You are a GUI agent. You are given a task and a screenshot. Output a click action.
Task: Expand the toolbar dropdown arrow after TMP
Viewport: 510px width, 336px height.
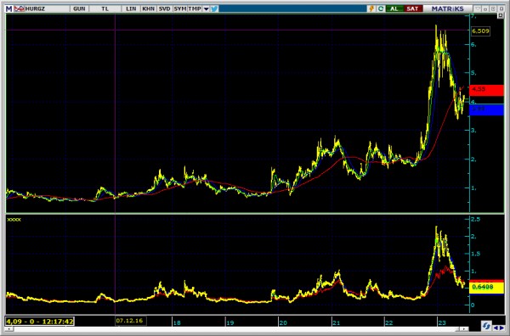pos(206,9)
